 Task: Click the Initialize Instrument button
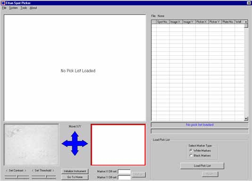tap(75, 171)
